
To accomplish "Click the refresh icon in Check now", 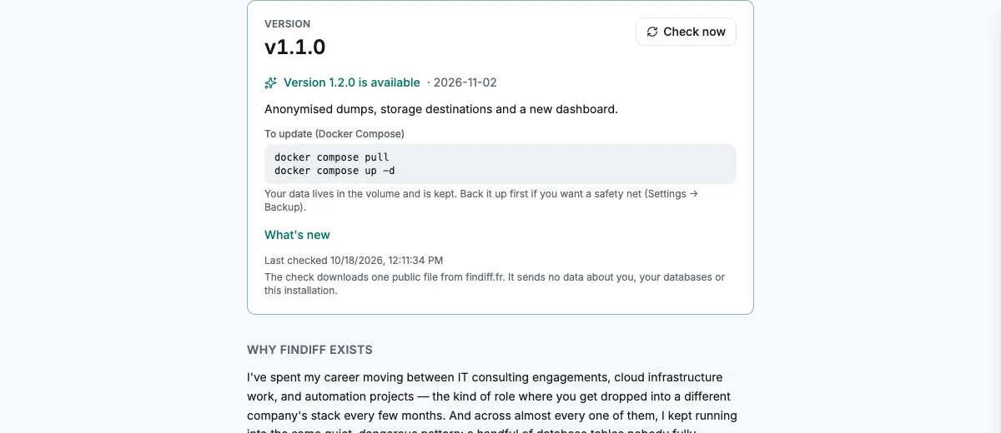I will [652, 32].
